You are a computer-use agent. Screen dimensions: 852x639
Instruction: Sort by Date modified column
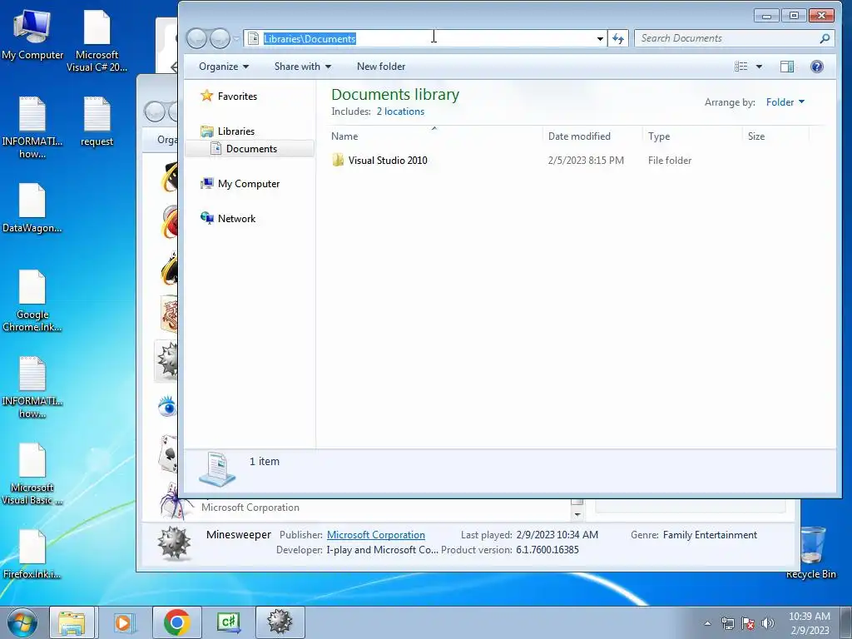[592, 136]
